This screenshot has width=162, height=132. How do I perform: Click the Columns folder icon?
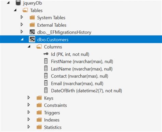(x=39, y=47)
